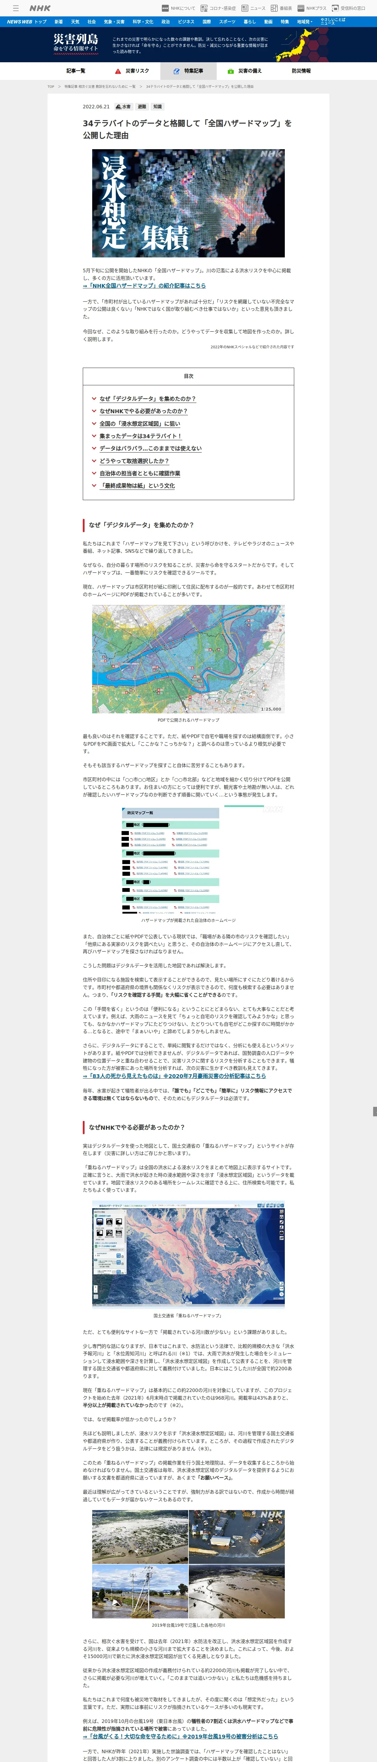Viewport: 377px width, 1762px height.
Task: Open the 地域別 dropdown
Action: coord(304,22)
